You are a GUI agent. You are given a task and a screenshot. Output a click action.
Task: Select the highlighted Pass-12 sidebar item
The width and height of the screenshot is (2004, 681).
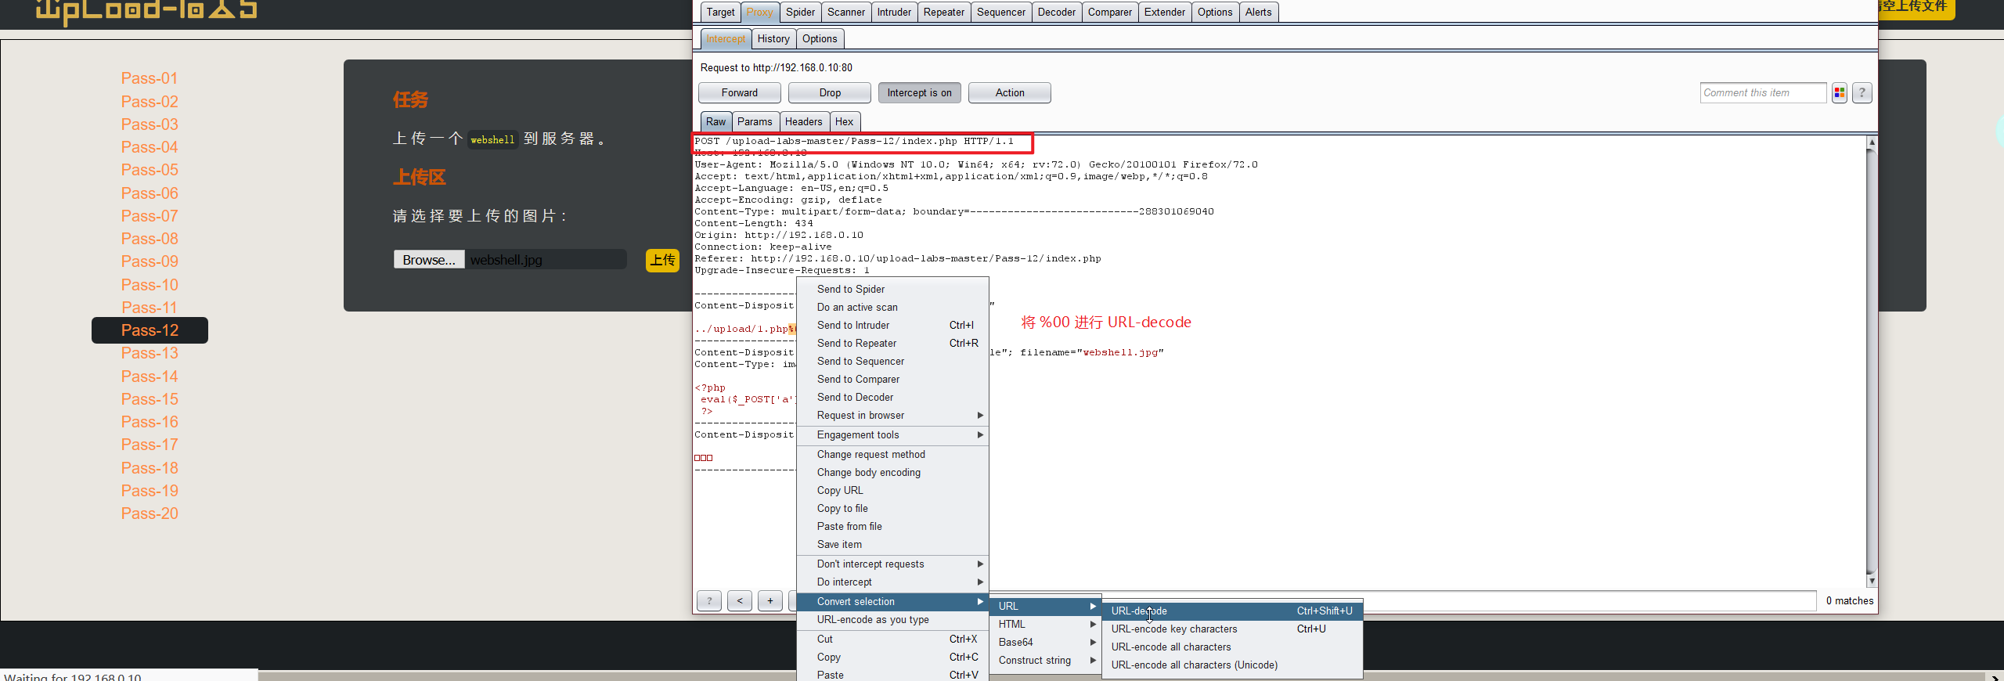[x=150, y=330]
